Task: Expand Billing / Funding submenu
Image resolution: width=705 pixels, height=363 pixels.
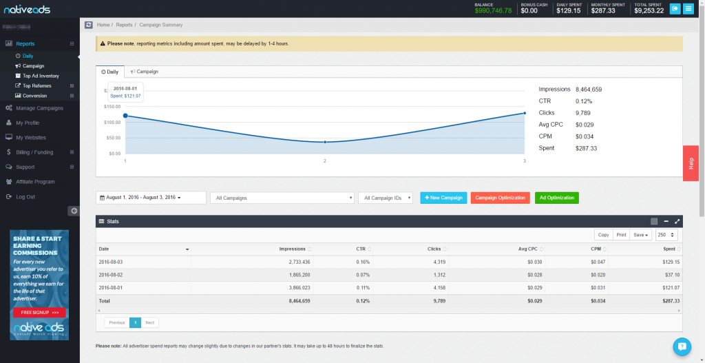Action: click(72, 152)
